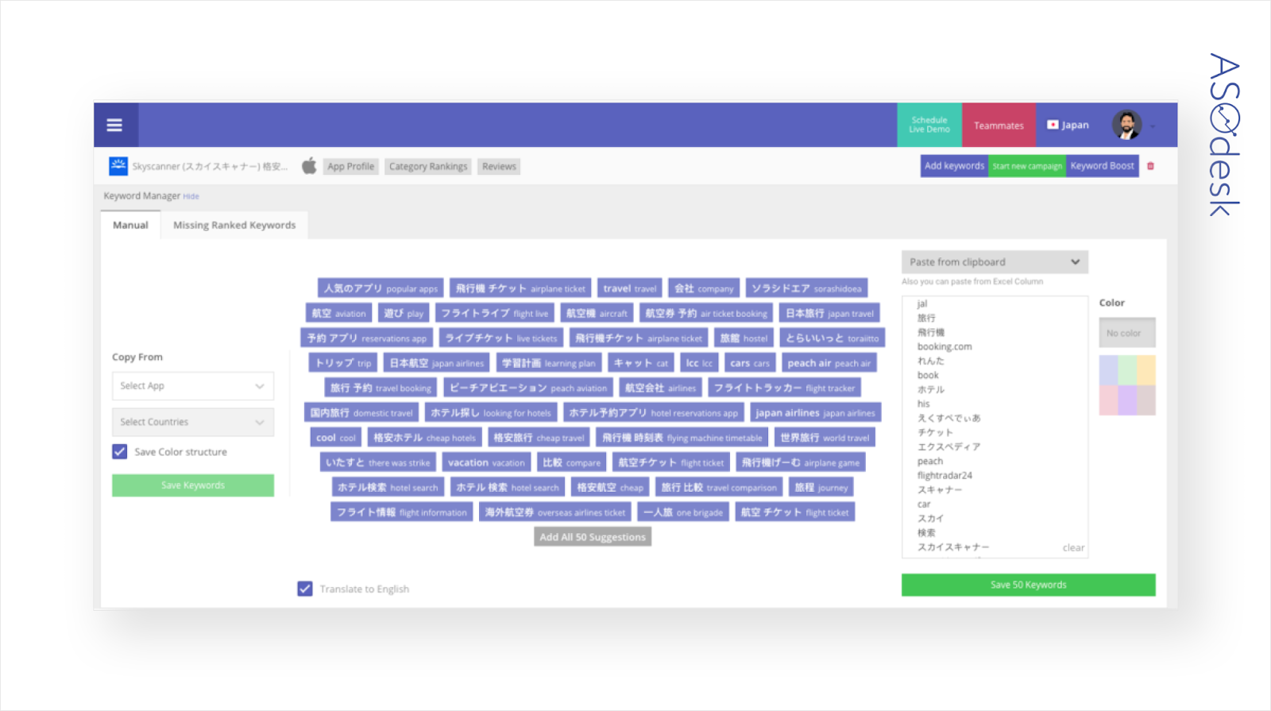Open the Teammates section
1271x711 pixels.
[x=999, y=125]
